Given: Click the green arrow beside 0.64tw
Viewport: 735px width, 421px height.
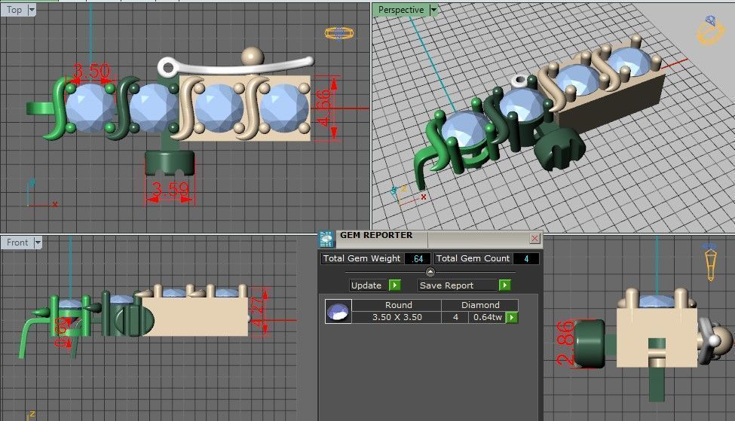Looking at the screenshot, I should point(512,318).
